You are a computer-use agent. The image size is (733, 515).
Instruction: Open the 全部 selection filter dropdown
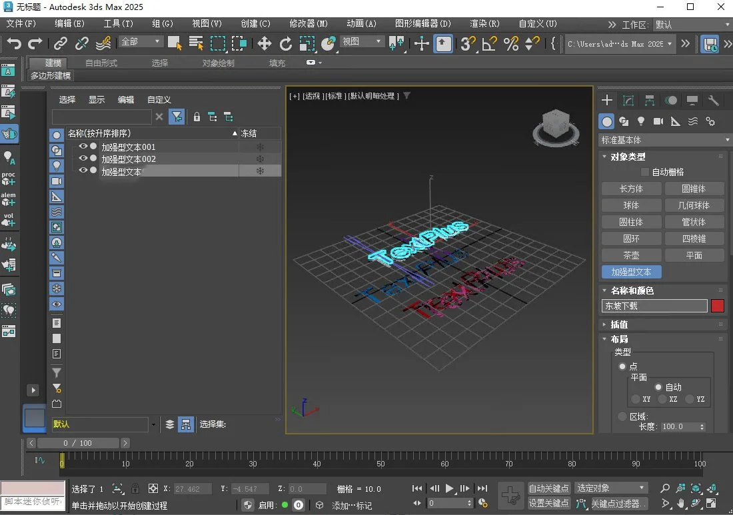140,41
